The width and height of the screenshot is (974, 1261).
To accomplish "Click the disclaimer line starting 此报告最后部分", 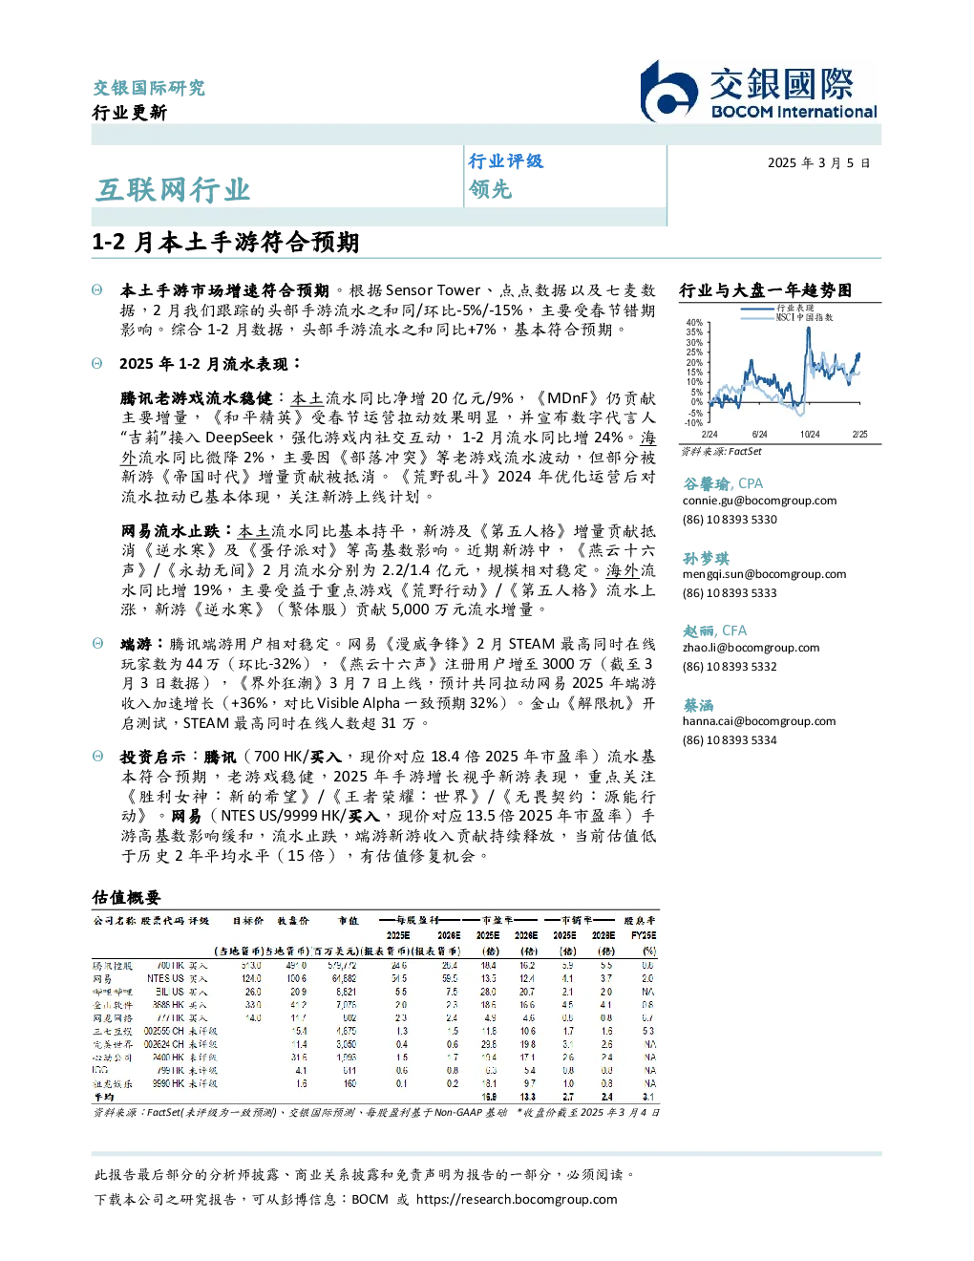I will (365, 1174).
